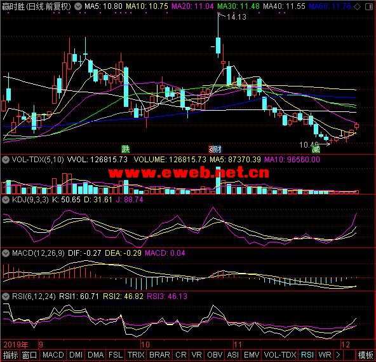The image size is (376, 362).
Task: Click the diamond icon beside MA60
Action: 357,7
